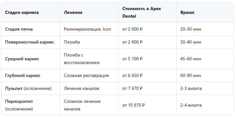The height and width of the screenshot is (117, 236).
Task: Click the 'Сложное лечение каналов' cell
Action: click(82, 105)
